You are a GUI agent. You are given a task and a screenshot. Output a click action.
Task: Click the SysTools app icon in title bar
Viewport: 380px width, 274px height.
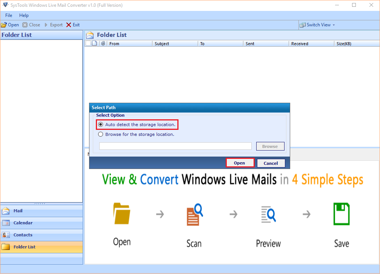5,5
